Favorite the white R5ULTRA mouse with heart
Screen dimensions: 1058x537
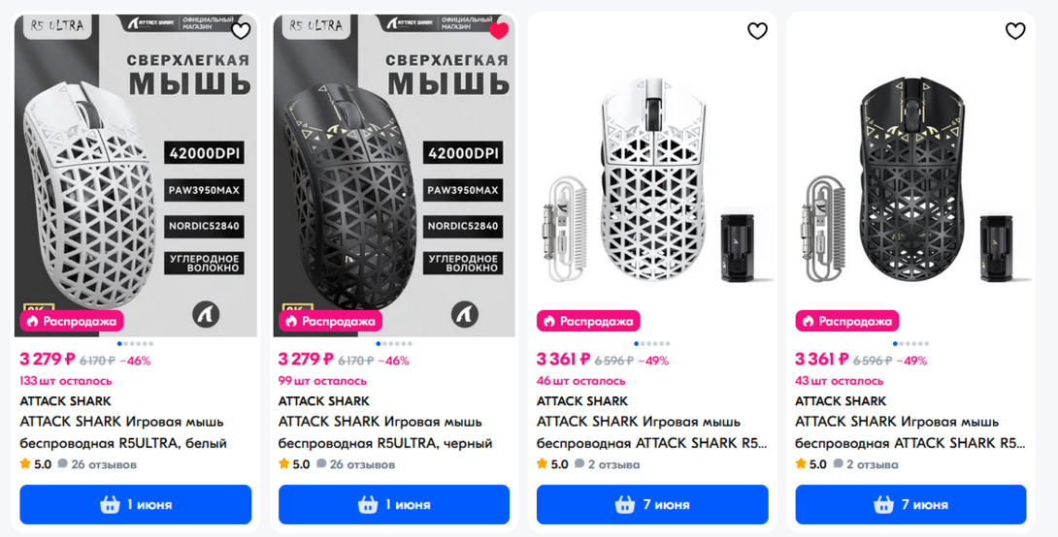[240, 31]
